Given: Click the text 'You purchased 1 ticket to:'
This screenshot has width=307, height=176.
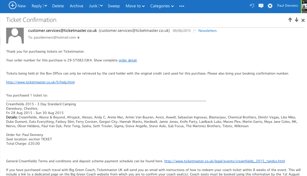Looking at the screenshot, I should coord(27,95).
